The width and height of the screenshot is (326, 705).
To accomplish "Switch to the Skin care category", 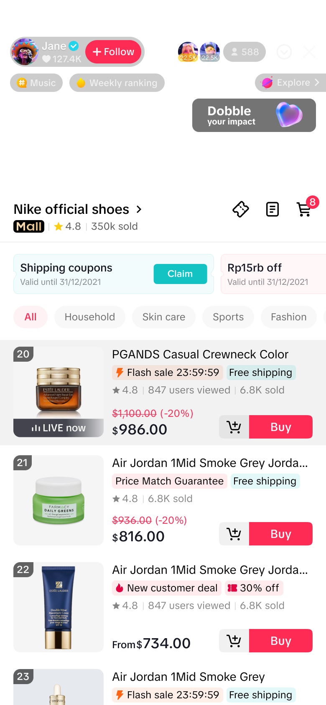I will click(164, 317).
